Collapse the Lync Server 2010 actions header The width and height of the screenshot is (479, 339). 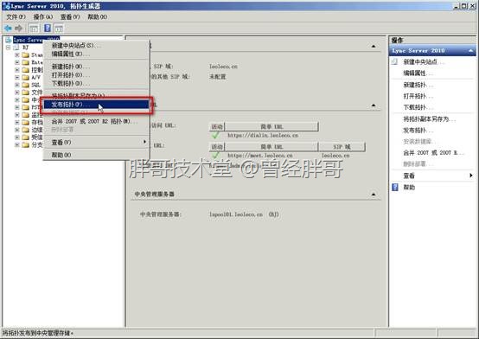[x=470, y=51]
